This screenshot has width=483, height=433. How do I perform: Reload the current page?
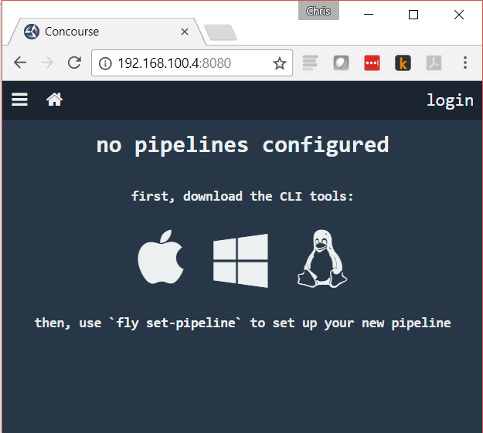(x=74, y=63)
